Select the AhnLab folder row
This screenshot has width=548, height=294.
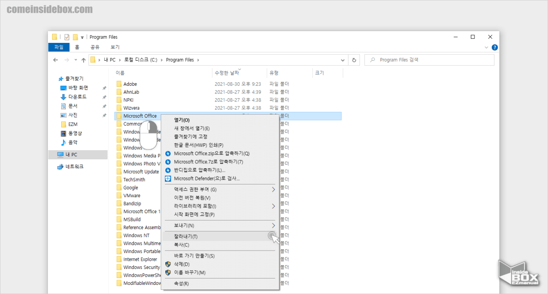pos(227,92)
